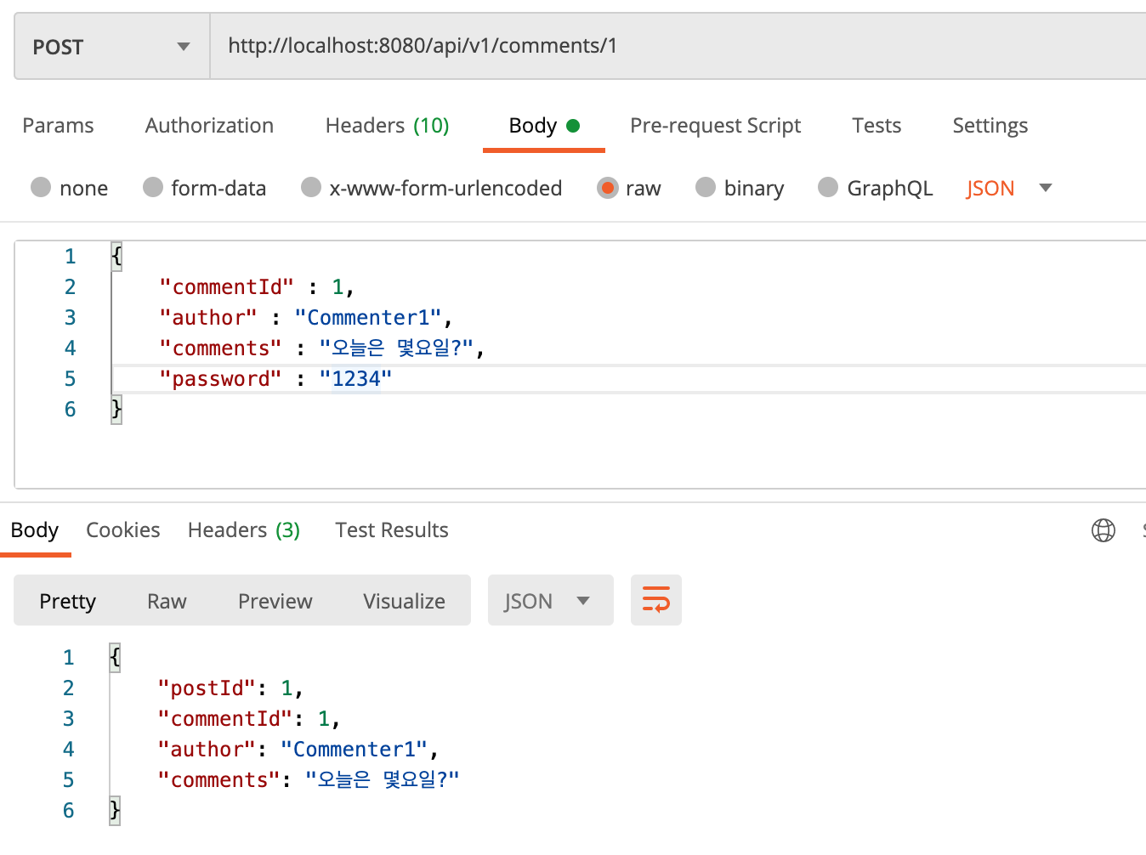This screenshot has width=1146, height=855.
Task: Click the response Body tab
Action: 35,530
